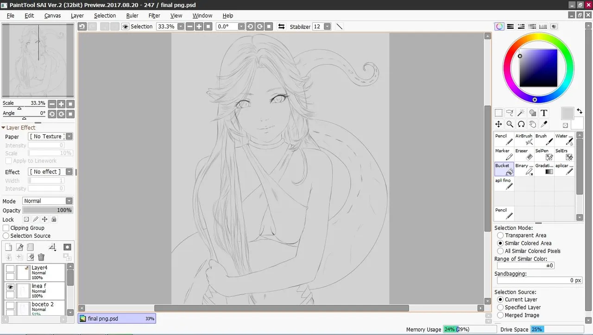Screen dimensions: 593x335
Task: Open the Effect dropdown
Action: [x=69, y=171]
